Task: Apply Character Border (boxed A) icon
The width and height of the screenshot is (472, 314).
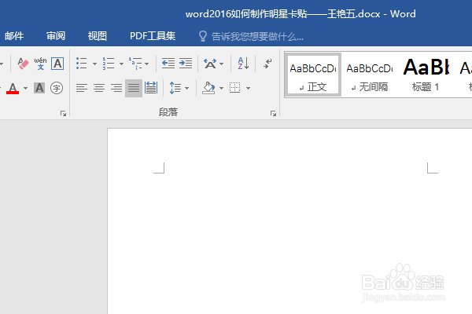Action: (x=57, y=64)
